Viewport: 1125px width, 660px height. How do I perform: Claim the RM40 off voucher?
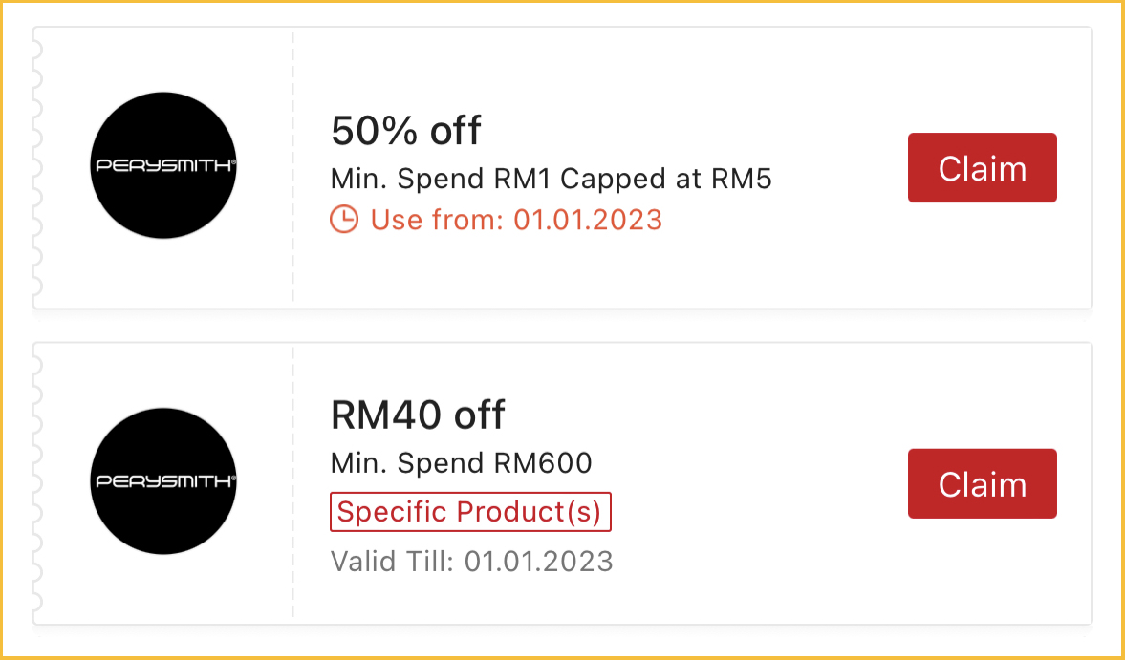(982, 484)
